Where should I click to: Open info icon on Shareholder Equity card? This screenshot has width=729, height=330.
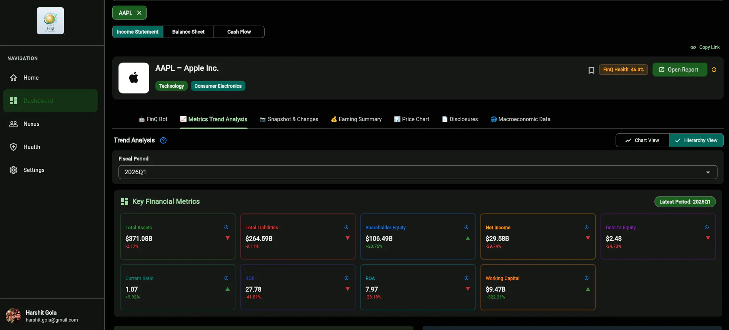coord(466,227)
